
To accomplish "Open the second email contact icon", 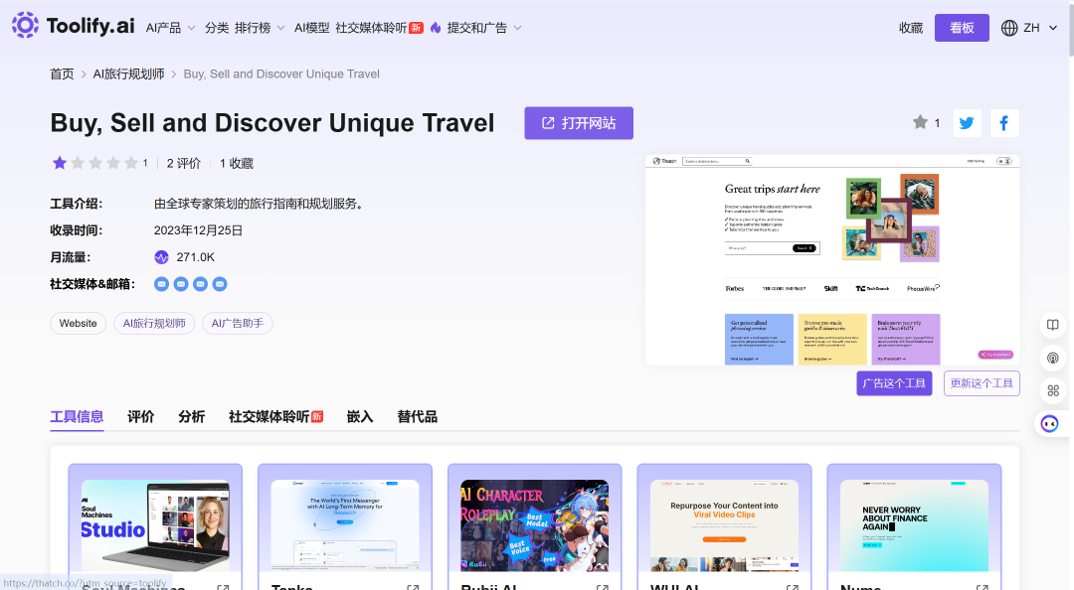I will point(181,284).
